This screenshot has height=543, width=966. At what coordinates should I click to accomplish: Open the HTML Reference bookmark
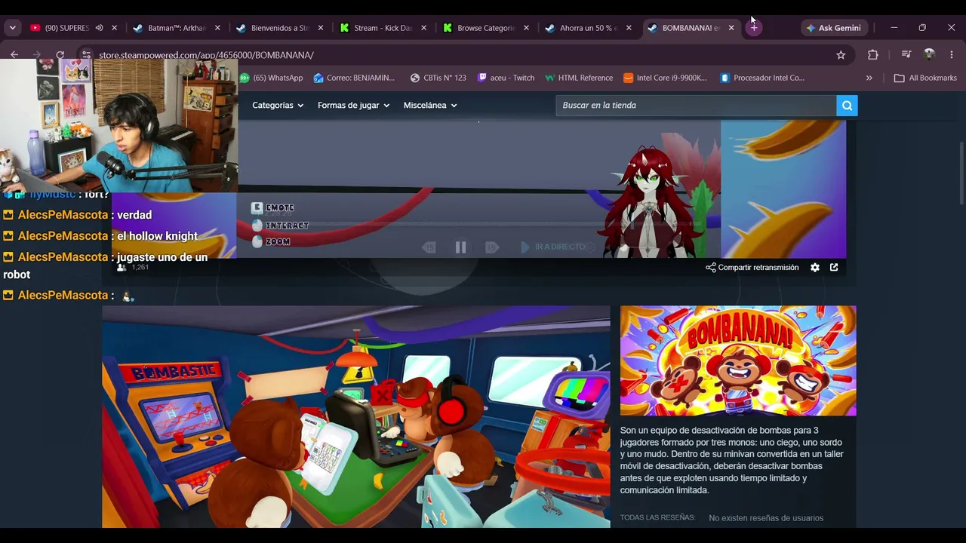tap(579, 78)
